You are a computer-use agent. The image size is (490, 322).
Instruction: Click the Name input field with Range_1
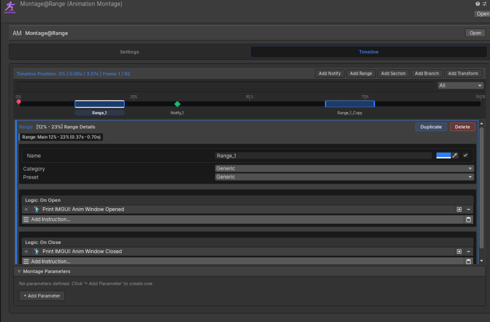tap(323, 155)
